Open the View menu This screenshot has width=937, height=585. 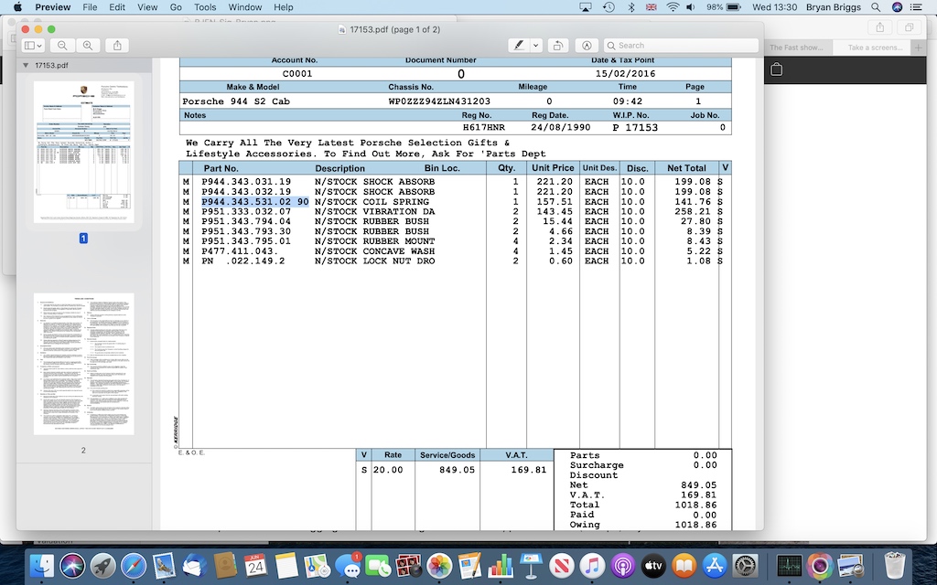pos(147,7)
